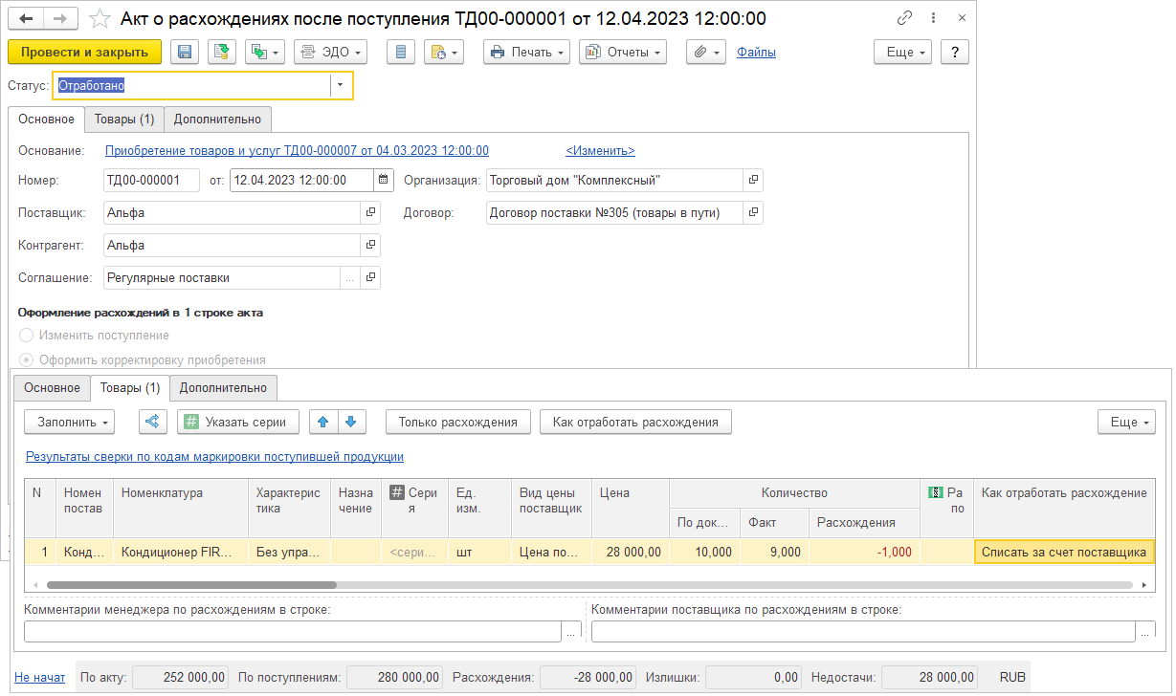Image resolution: width=1176 pixels, height=696 pixels.
Task: Open the Приобретение товаров и услуг link
Action: pyautogui.click(x=297, y=151)
